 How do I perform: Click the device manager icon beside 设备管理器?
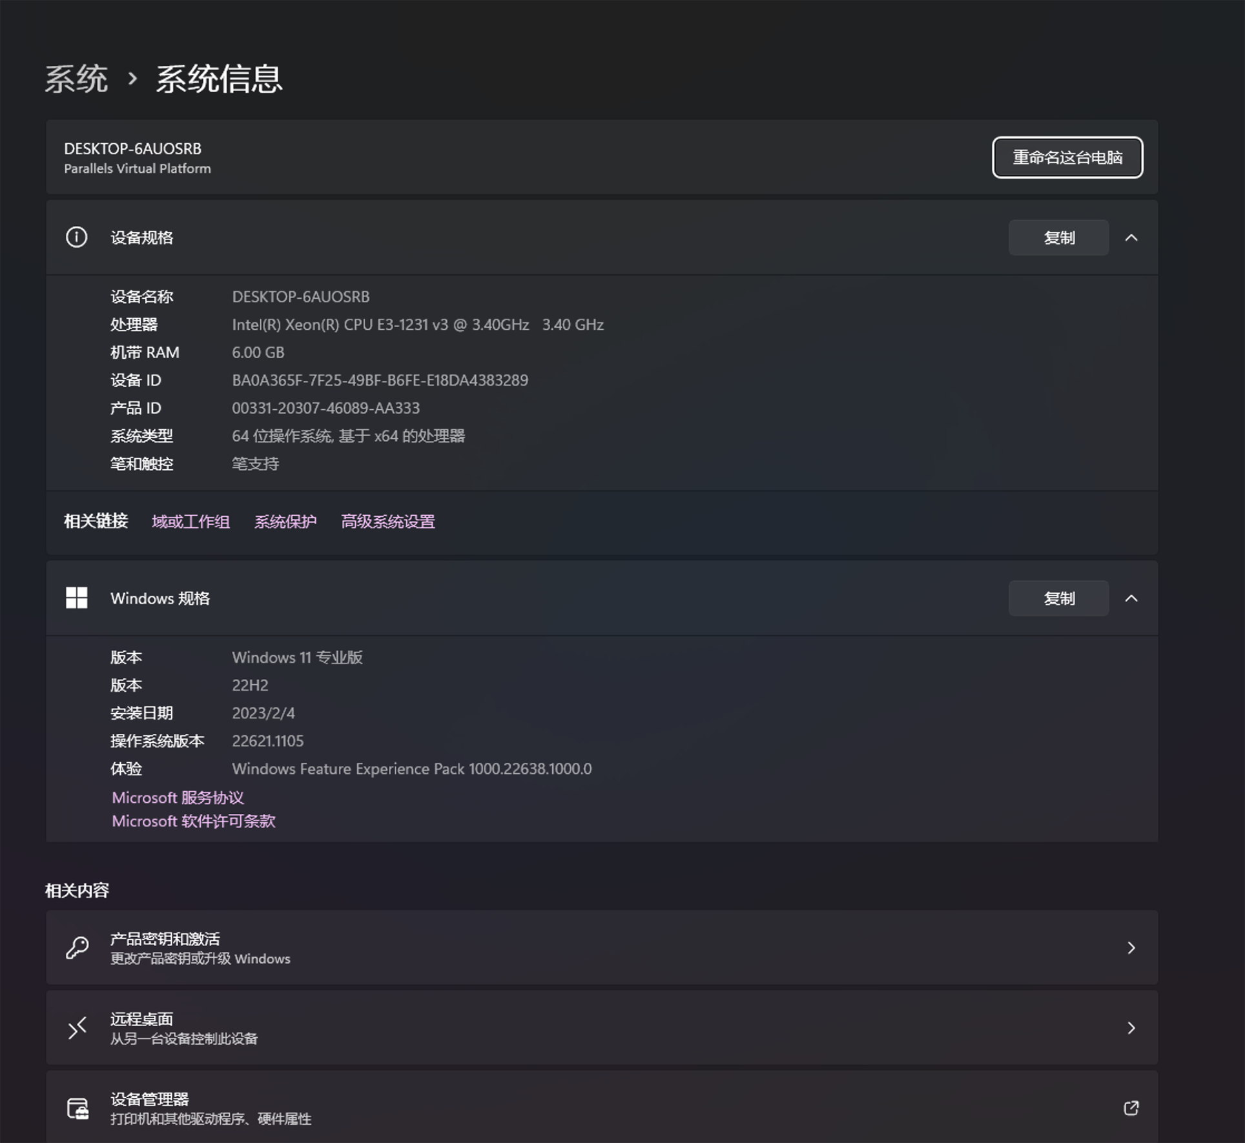pos(77,1108)
